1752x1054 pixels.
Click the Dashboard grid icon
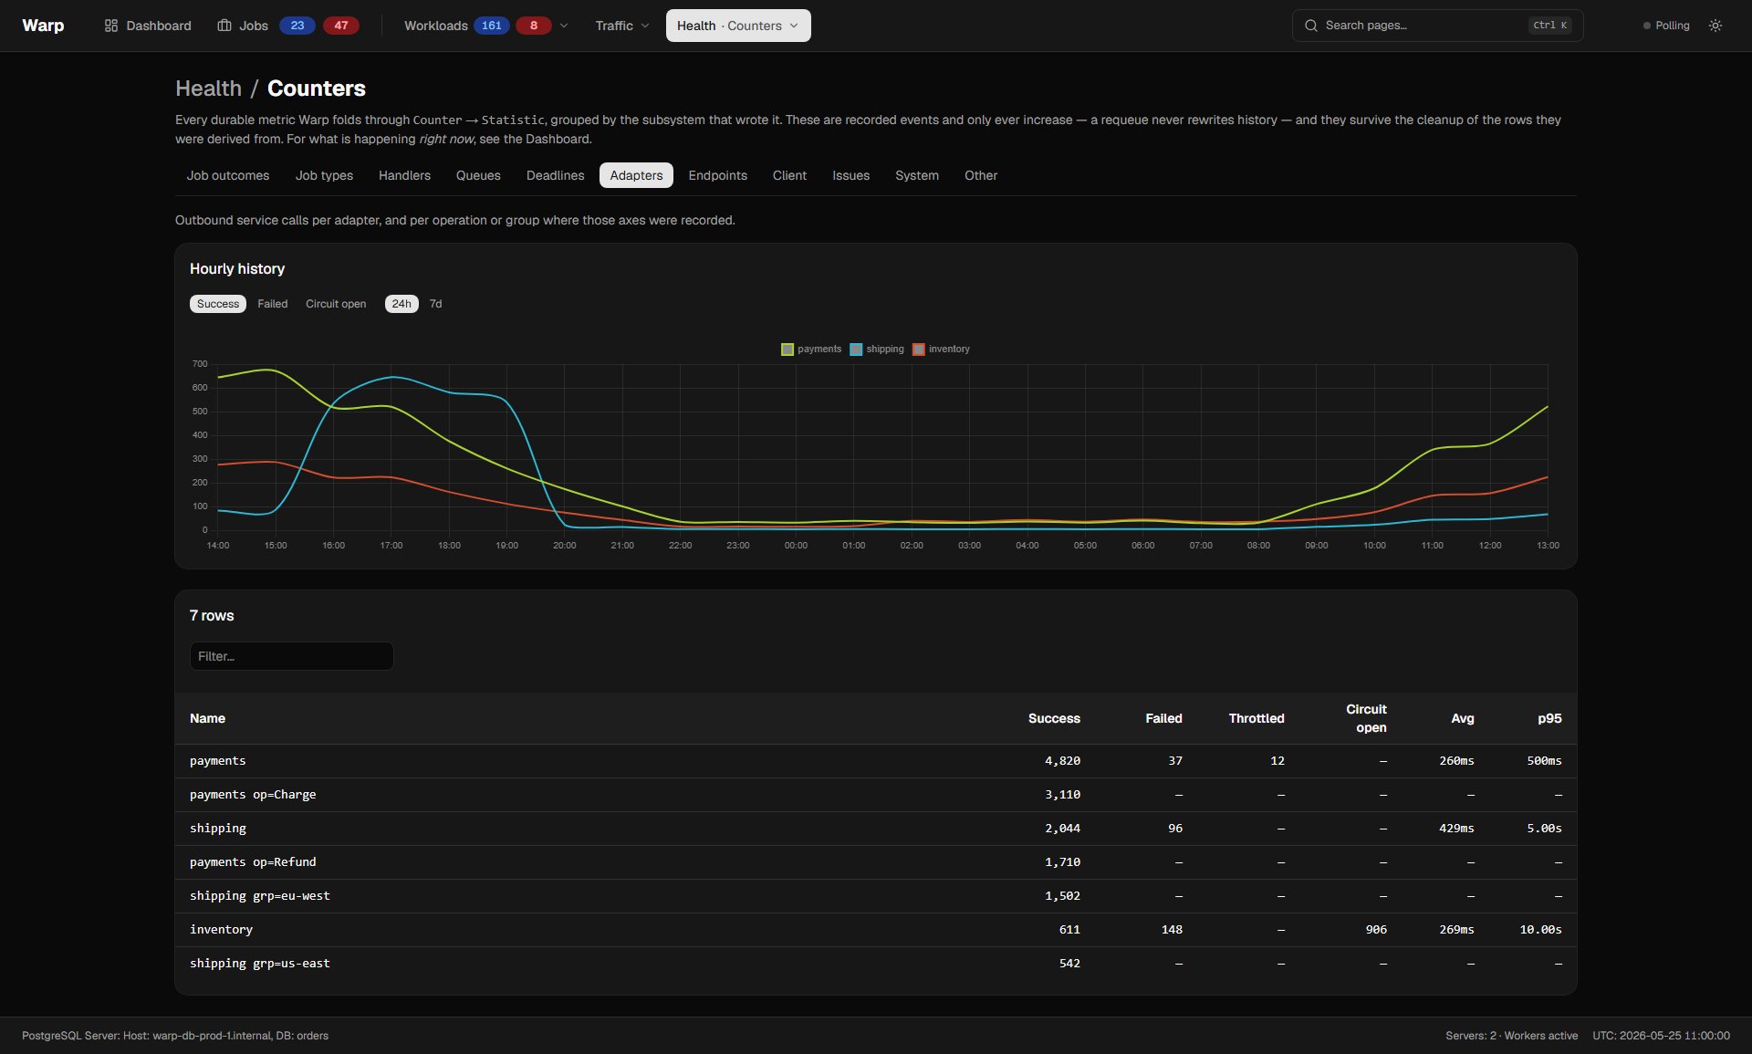click(x=111, y=26)
